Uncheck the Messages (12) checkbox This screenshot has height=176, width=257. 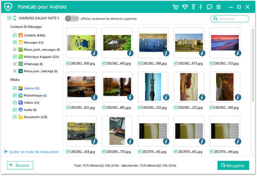pos(15,42)
